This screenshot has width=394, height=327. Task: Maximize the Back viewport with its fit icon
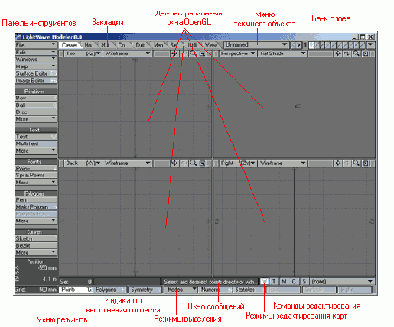(x=202, y=163)
